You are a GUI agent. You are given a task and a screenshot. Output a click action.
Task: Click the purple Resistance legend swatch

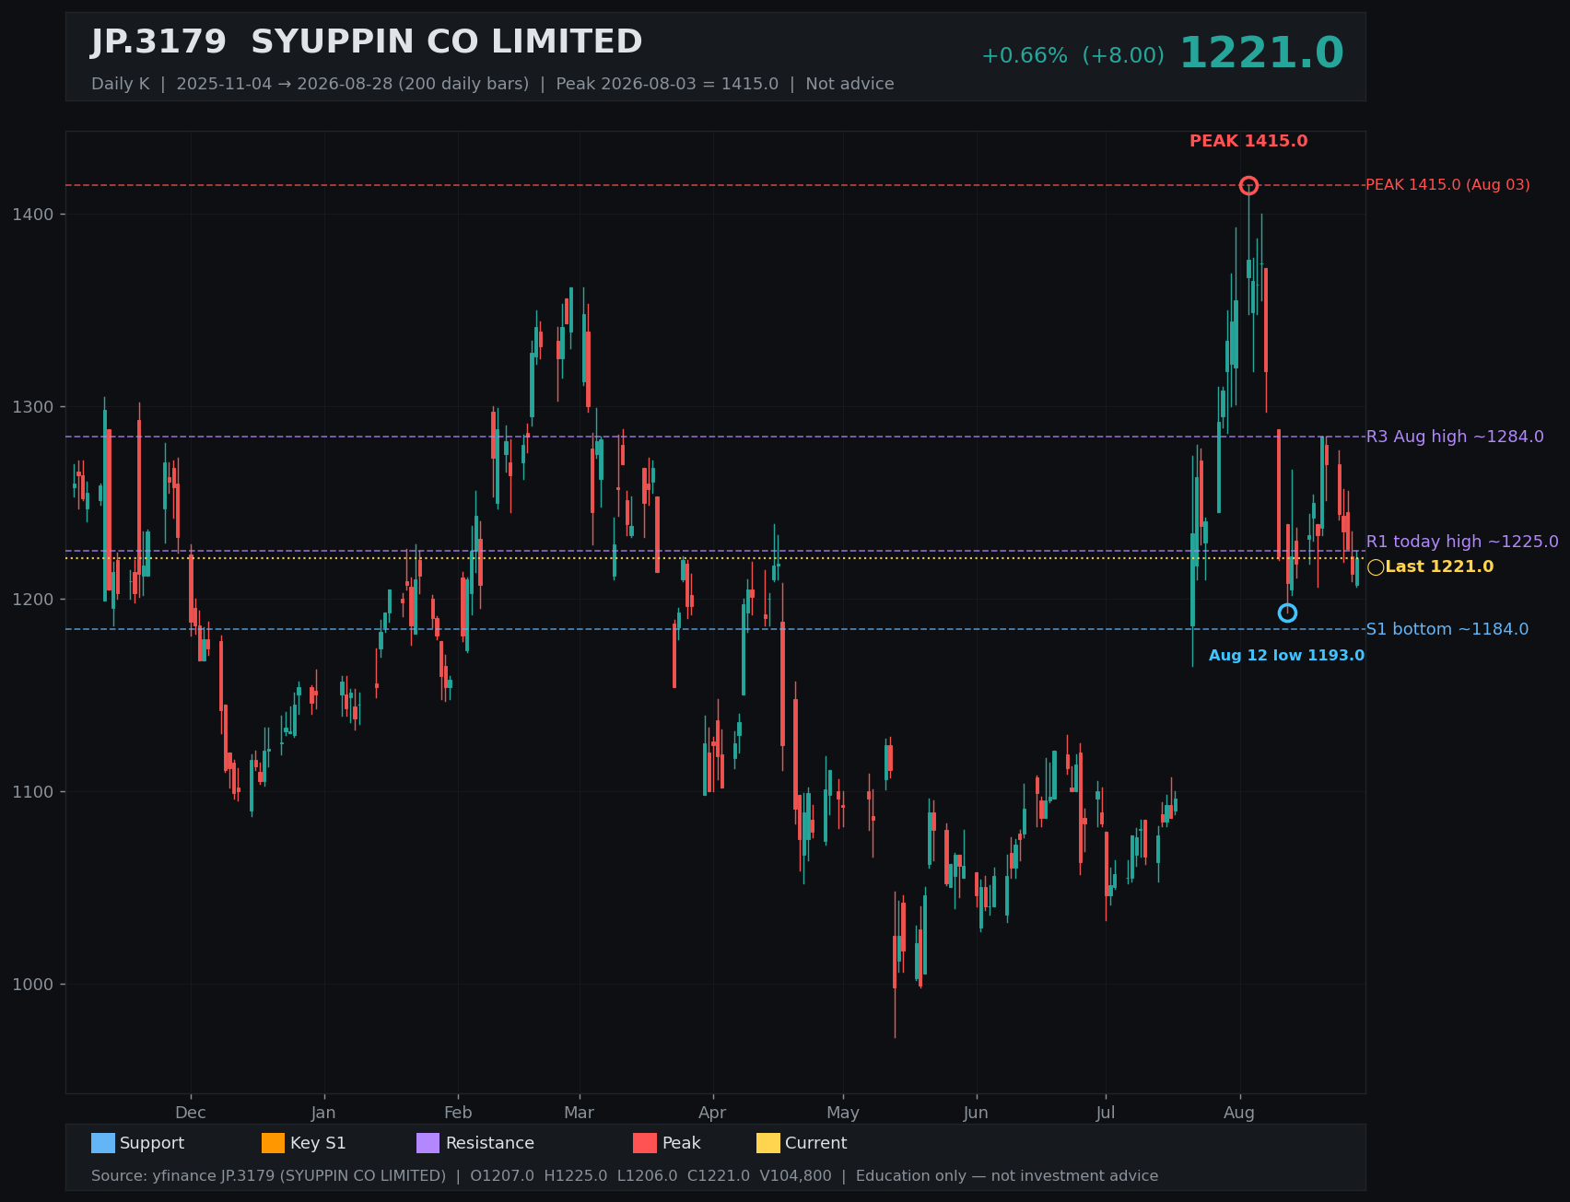coord(428,1143)
